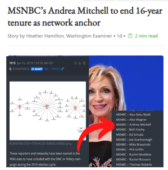The image size is (168, 170).
Task: Click the article headline about Andrea Mitchell
Action: coord(85,17)
